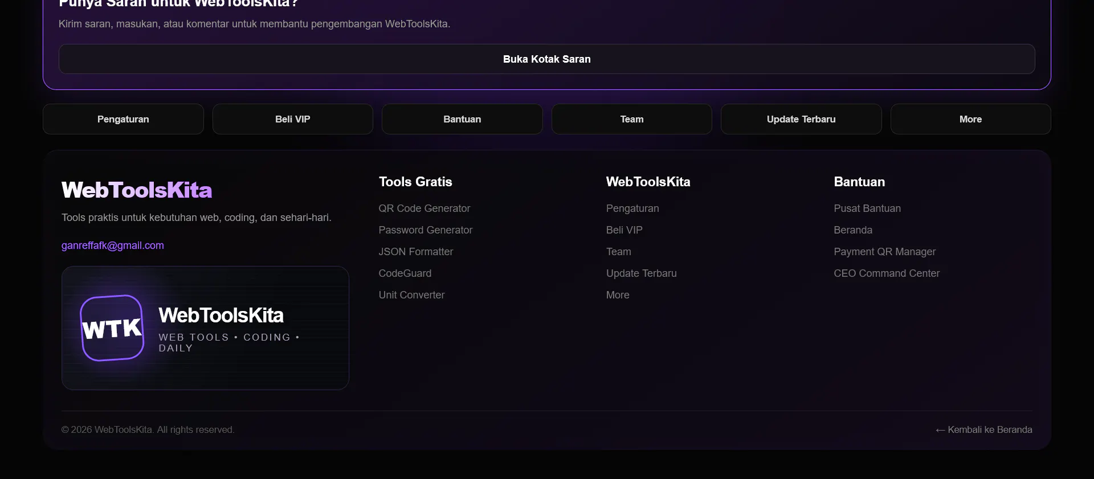Open the Buka Kotak Saran button
Viewport: 1094px width, 479px height.
[547, 59]
